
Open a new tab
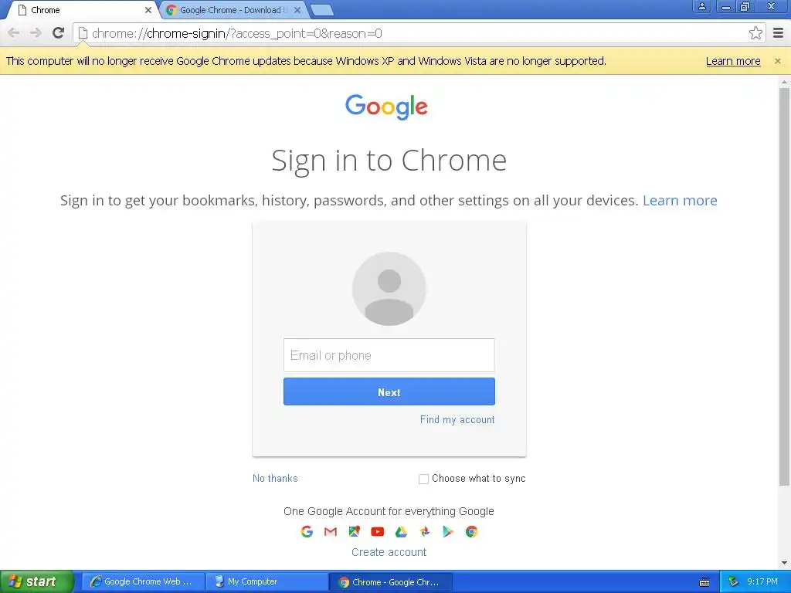[x=321, y=10]
